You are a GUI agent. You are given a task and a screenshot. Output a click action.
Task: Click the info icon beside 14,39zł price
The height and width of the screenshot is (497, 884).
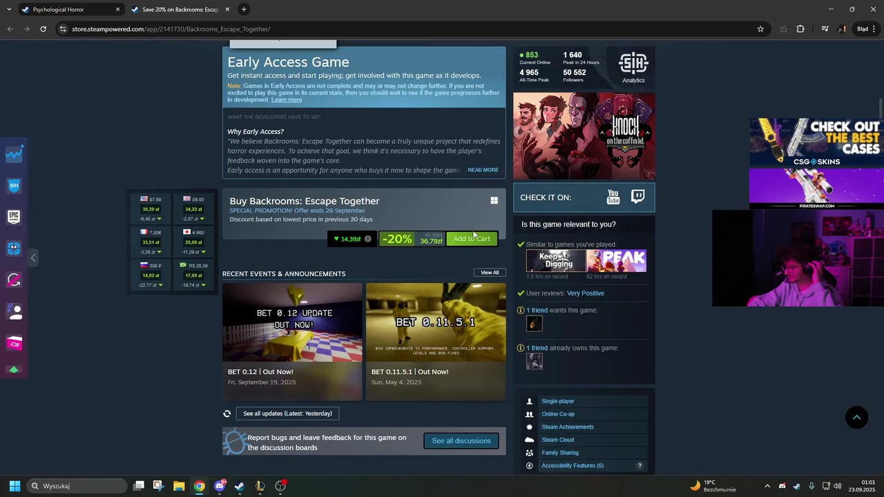[x=367, y=239]
